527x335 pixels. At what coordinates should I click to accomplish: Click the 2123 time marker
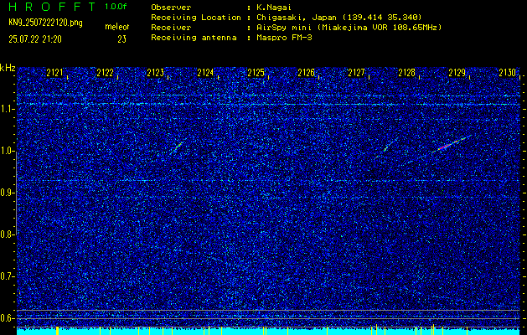pyautogui.click(x=155, y=73)
